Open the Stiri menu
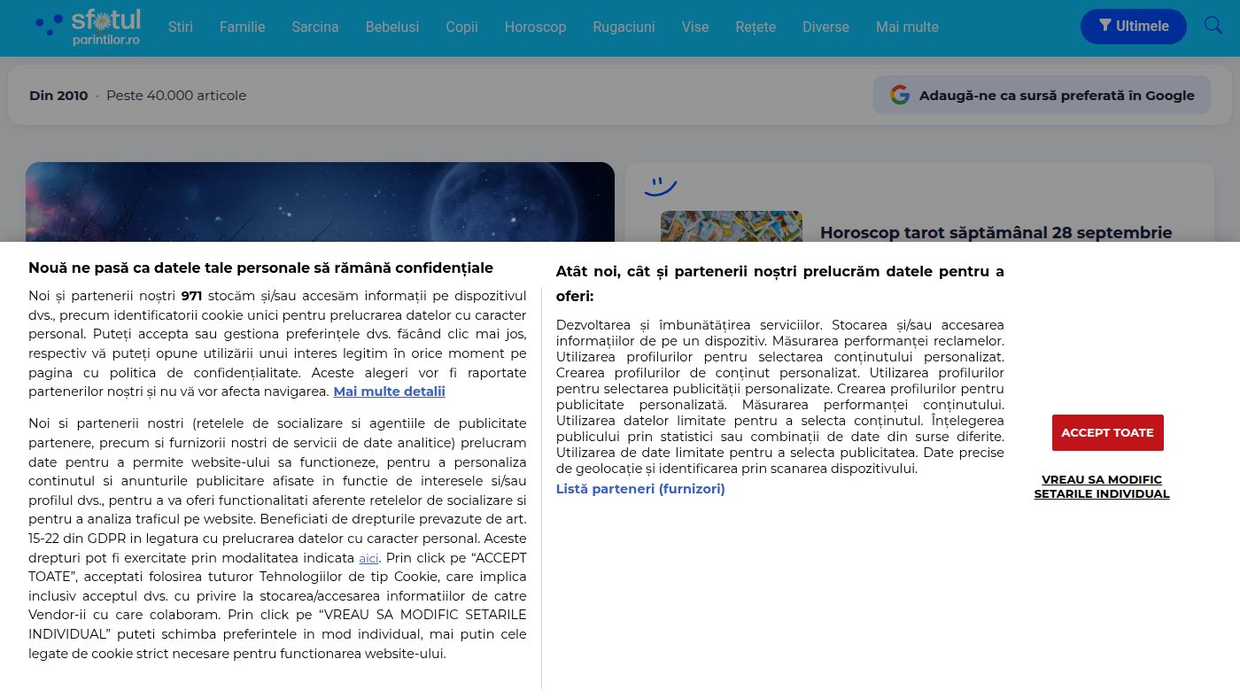This screenshot has height=698, width=1240. pos(181,27)
